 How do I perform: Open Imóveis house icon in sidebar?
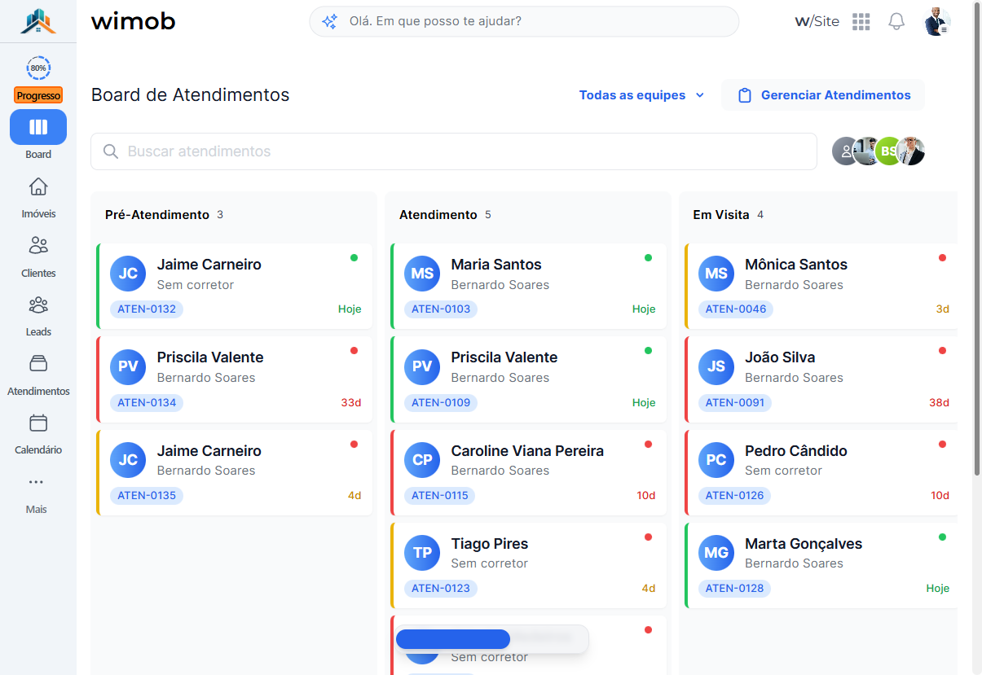pyautogui.click(x=38, y=187)
